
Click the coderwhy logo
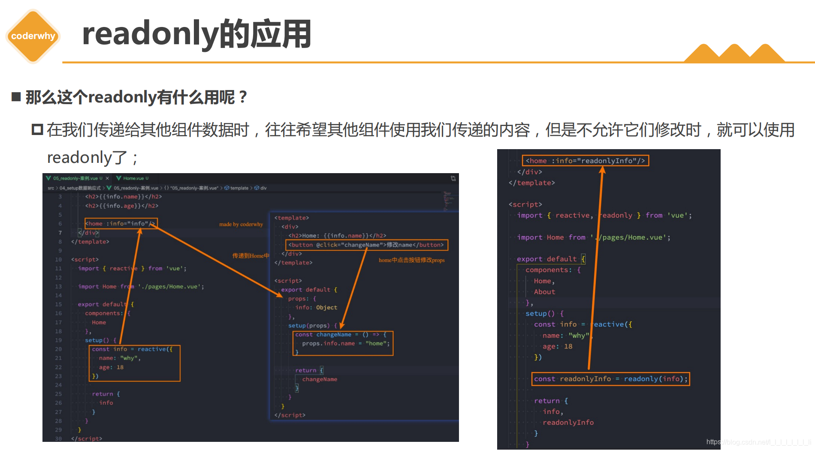(33, 36)
